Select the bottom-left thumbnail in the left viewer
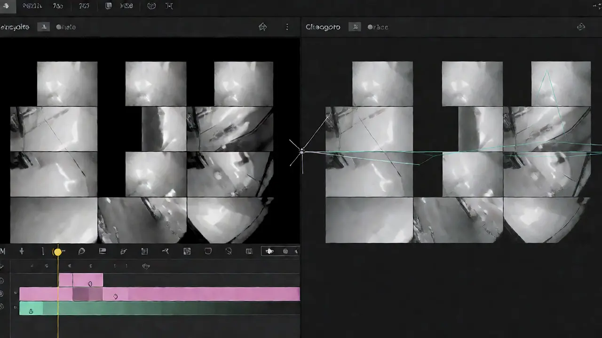602x338 pixels. coord(54,220)
